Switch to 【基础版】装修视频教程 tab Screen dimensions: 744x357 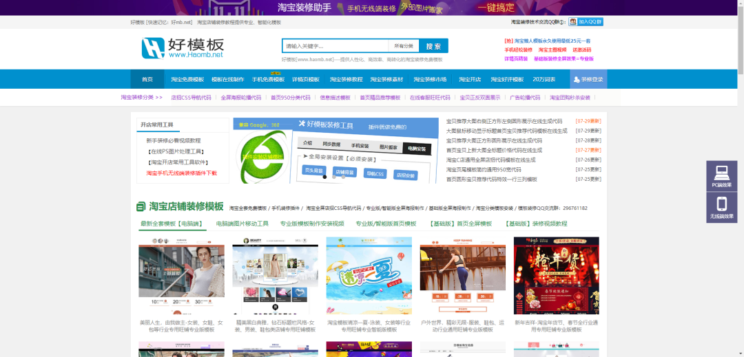(x=536, y=224)
